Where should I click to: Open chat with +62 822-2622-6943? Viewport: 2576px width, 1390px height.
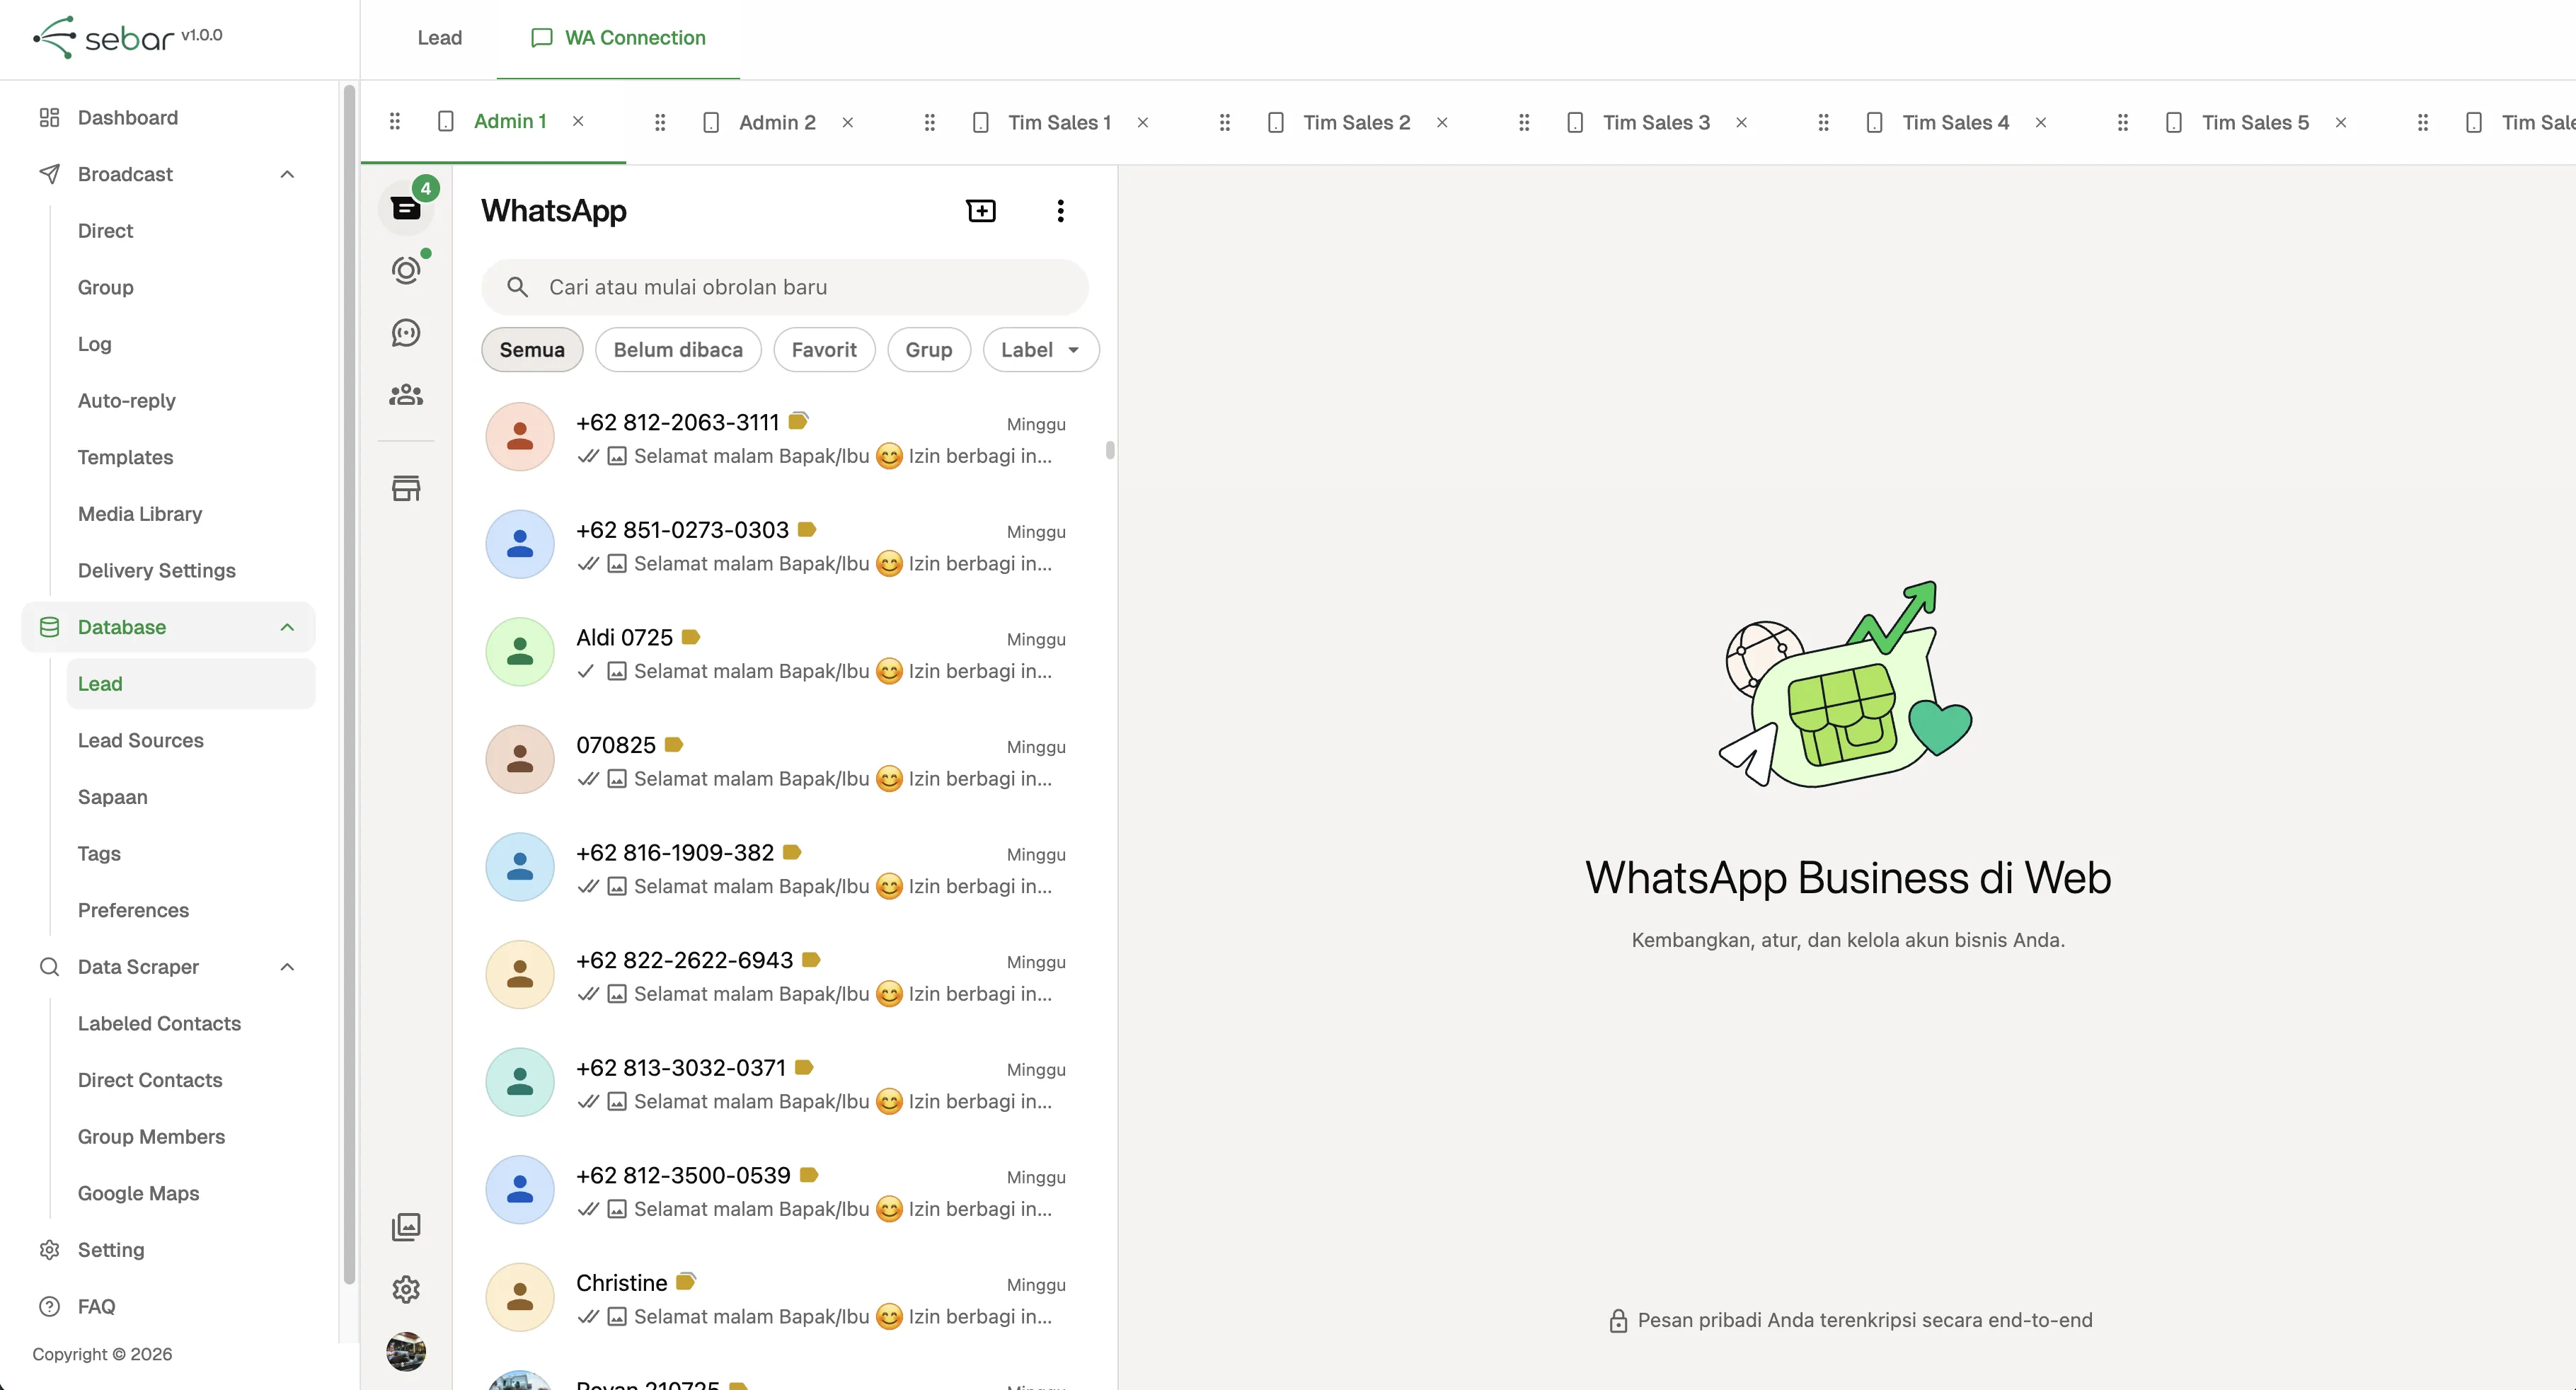point(785,975)
